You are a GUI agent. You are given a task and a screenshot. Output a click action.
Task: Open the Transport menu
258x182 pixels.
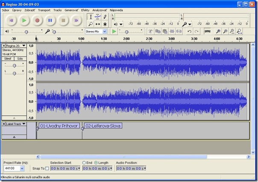pyautogui.click(x=44, y=10)
